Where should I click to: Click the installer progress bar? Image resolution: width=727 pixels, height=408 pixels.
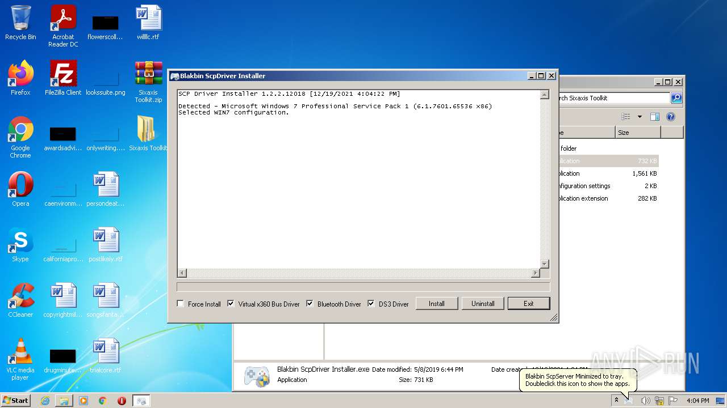363,287
